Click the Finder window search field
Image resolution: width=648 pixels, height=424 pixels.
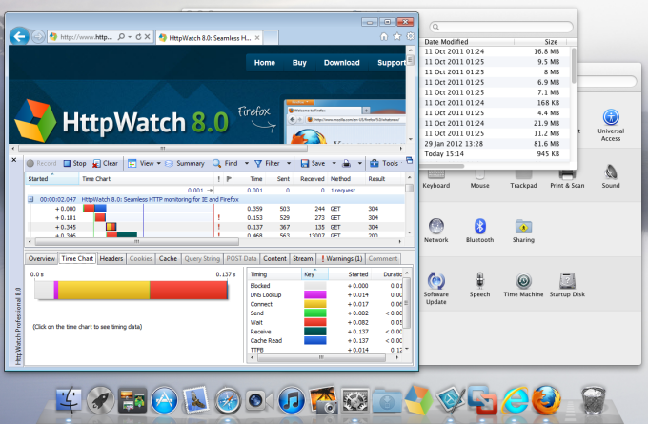click(501, 28)
